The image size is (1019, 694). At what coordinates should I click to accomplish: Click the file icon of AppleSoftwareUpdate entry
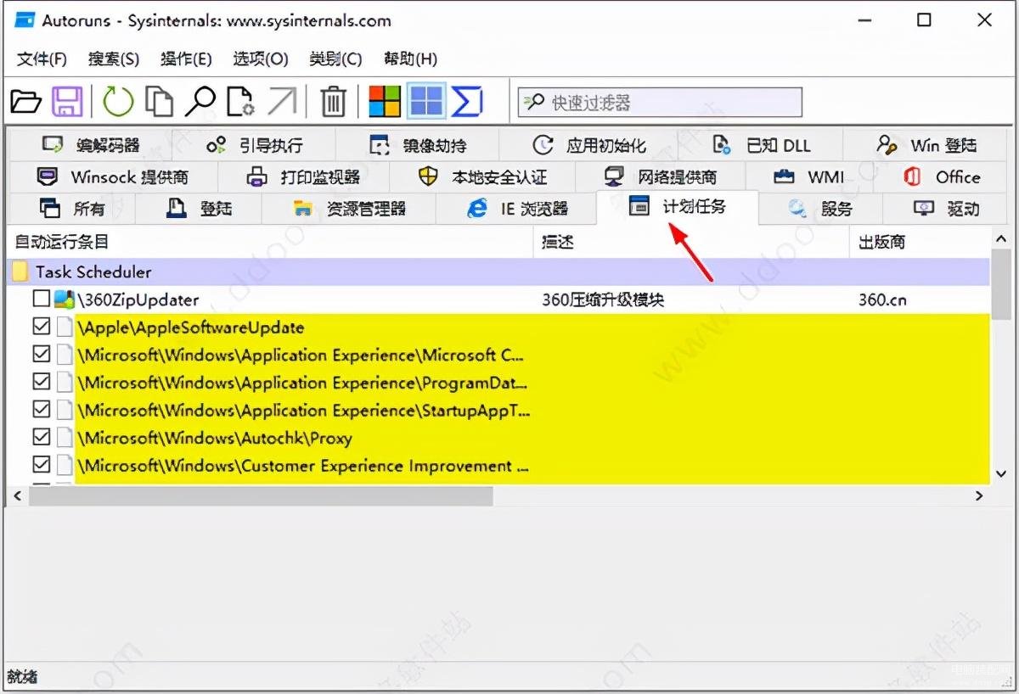tap(65, 327)
